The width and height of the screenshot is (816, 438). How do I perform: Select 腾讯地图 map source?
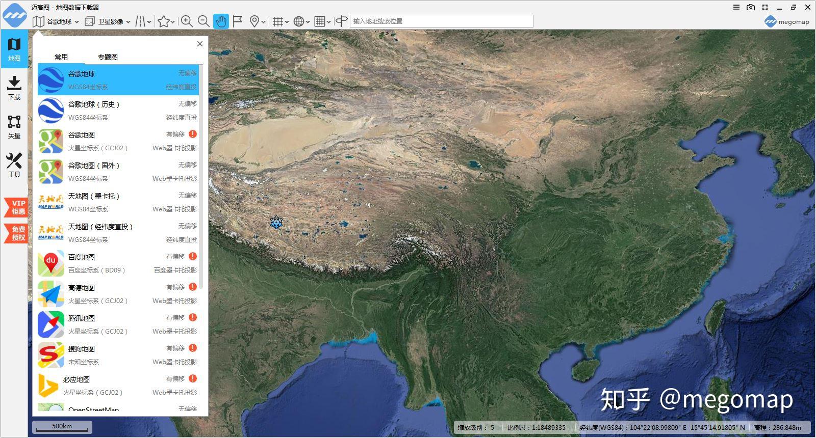[x=118, y=324]
